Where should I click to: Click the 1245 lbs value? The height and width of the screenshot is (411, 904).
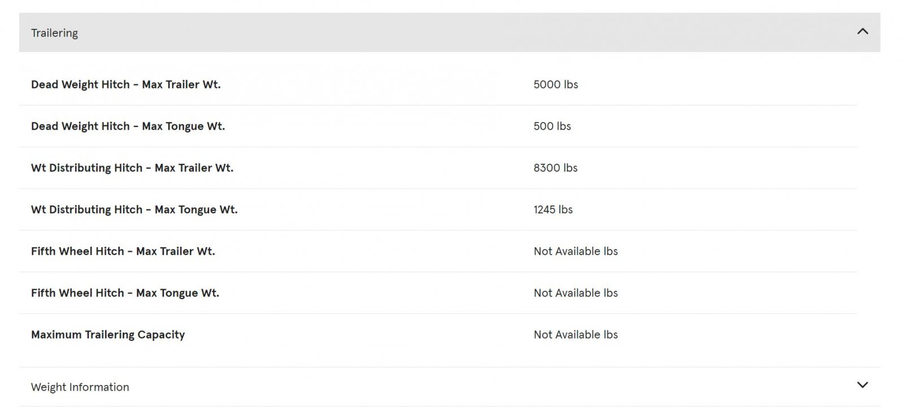pos(553,209)
